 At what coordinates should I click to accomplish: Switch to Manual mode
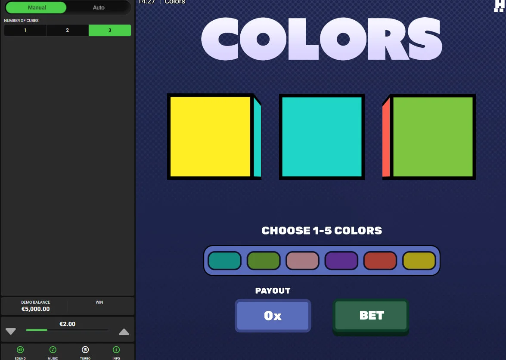tap(36, 7)
